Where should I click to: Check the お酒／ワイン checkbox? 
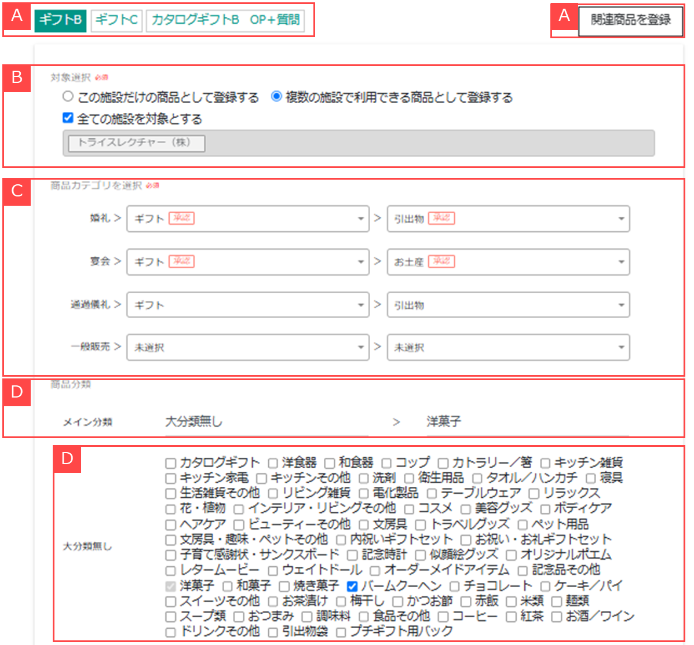[x=557, y=617]
